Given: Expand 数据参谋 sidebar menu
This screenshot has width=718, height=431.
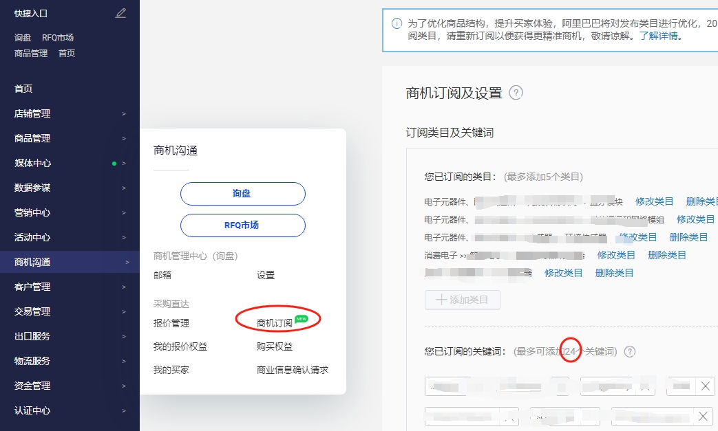Looking at the screenshot, I should coord(70,188).
